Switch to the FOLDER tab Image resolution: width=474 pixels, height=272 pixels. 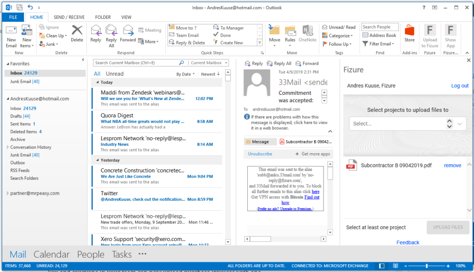tap(103, 17)
